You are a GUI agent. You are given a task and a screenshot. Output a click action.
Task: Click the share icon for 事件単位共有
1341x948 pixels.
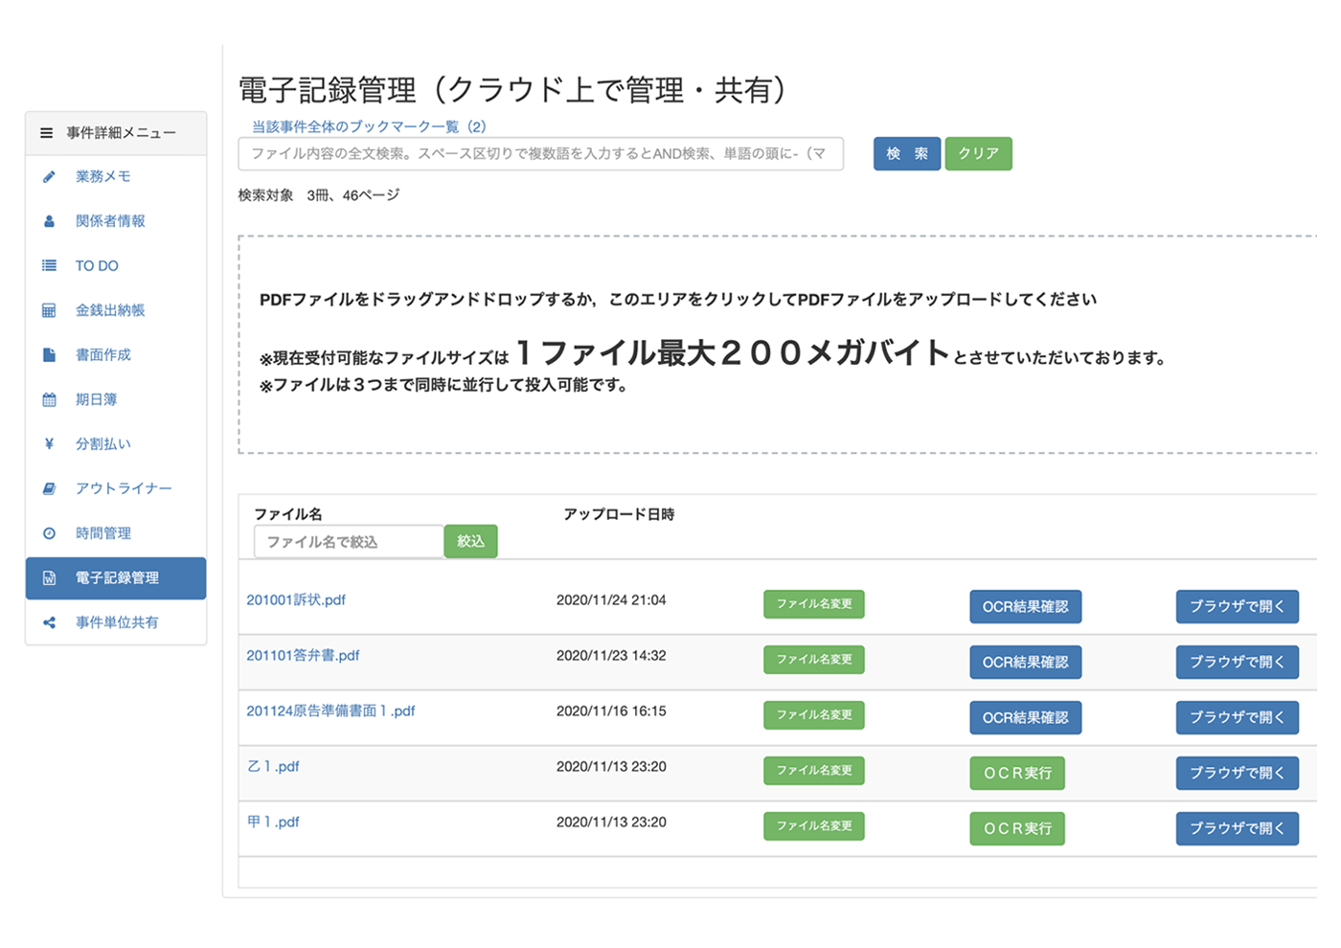point(49,622)
